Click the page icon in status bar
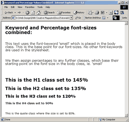This screenshot has height=122, width=129. tap(3, 120)
